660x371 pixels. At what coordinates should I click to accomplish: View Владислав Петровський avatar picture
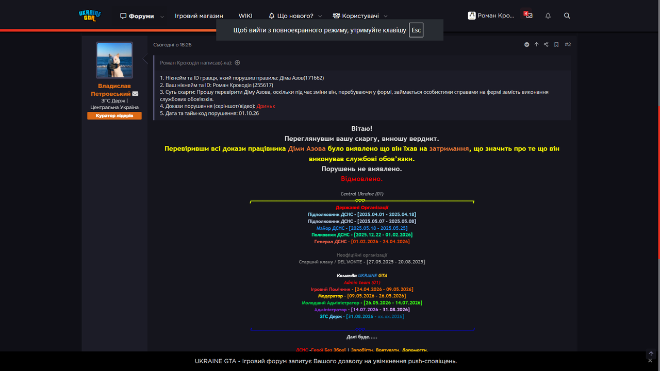coord(114,60)
